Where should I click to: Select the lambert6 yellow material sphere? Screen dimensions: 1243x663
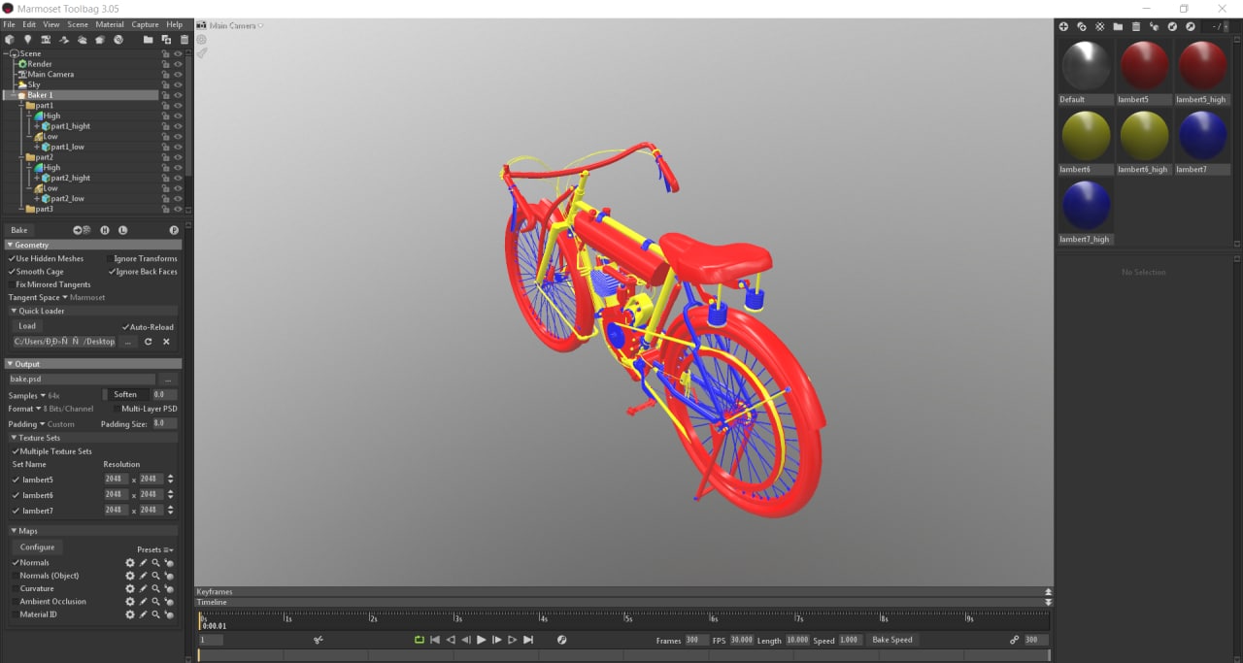point(1086,136)
